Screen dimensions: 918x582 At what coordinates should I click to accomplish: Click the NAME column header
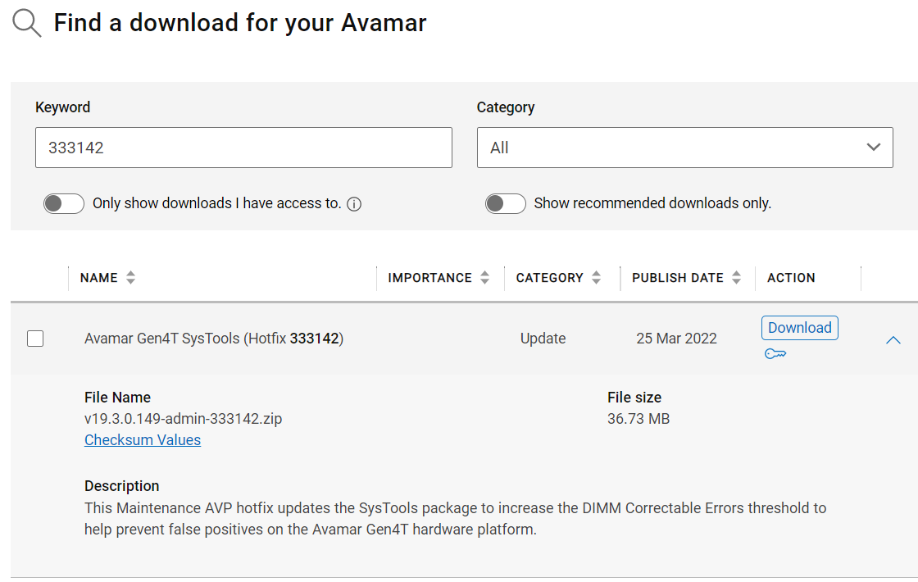[x=99, y=278]
